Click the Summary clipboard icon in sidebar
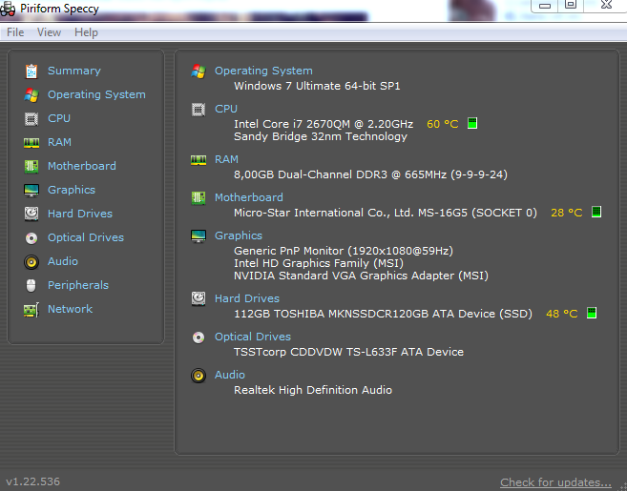Viewport: 627px width, 491px height. 31,71
